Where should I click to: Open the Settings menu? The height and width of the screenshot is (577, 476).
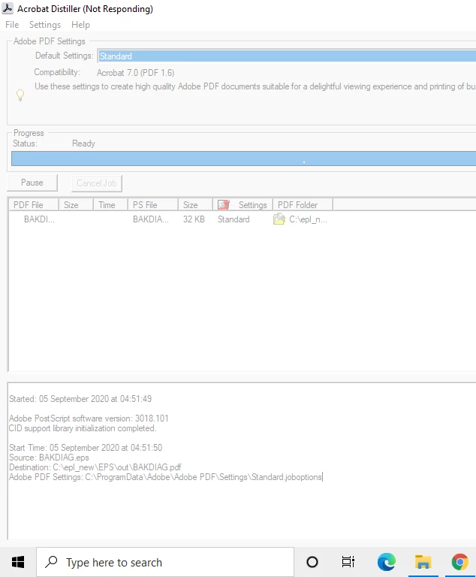pos(45,25)
